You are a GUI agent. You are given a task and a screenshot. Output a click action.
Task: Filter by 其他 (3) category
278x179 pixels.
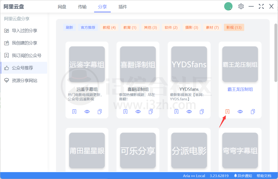pos(150,27)
